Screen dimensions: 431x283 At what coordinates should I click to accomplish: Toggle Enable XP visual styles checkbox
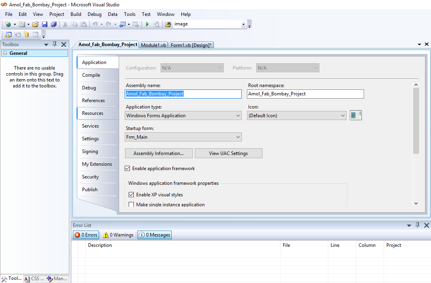tap(131, 195)
